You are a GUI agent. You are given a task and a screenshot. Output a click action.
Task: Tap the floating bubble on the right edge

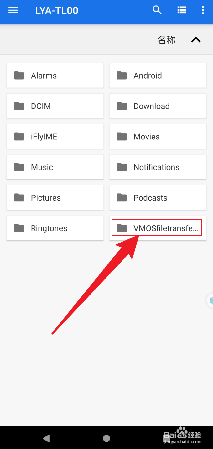coord(210,300)
